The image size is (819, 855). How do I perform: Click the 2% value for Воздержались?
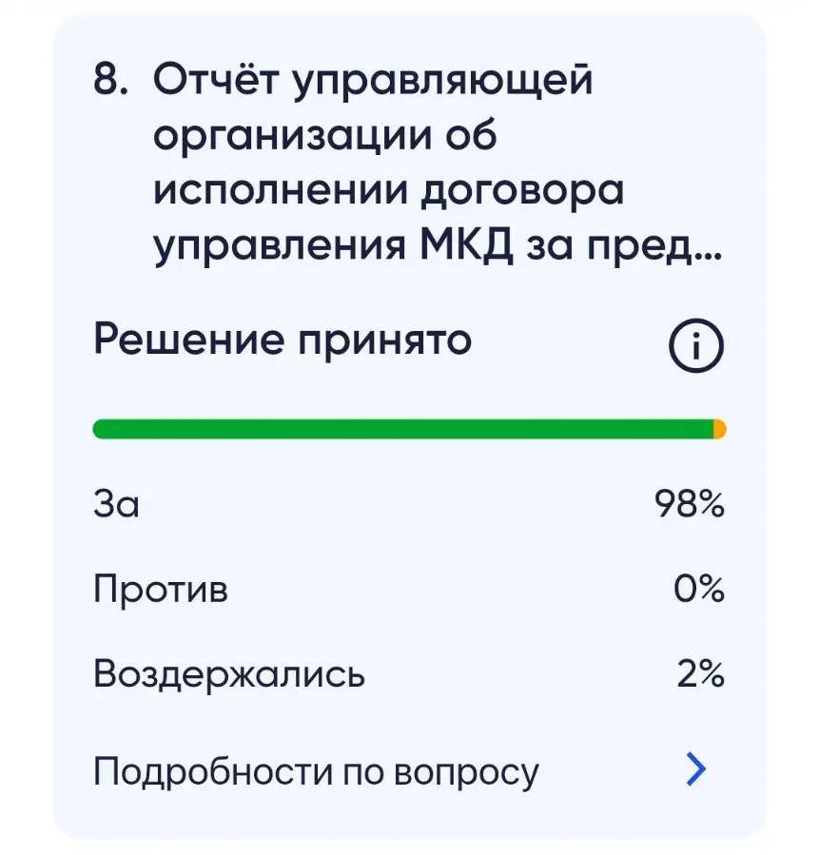point(701,674)
